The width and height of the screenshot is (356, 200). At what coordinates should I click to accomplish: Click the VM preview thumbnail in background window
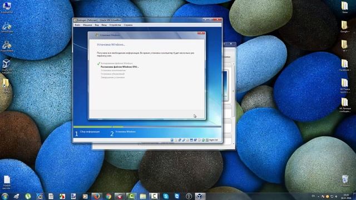pos(225,85)
